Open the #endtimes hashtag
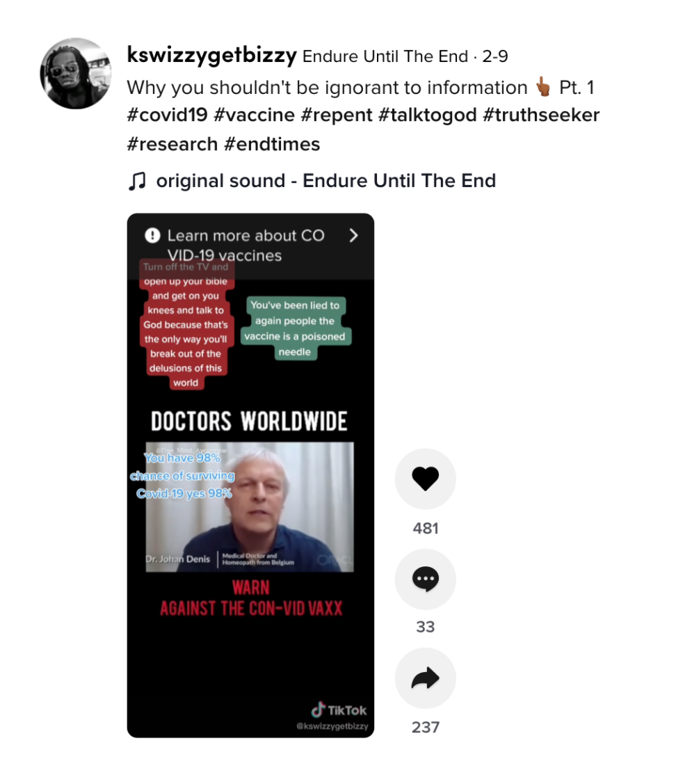676x782 pixels. pos(272,144)
